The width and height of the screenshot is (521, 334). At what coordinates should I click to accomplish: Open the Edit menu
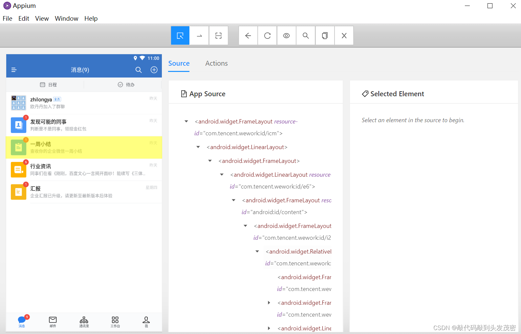click(x=24, y=18)
